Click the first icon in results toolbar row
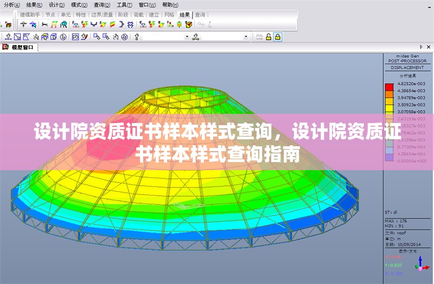The image size is (434, 284). click(24, 24)
